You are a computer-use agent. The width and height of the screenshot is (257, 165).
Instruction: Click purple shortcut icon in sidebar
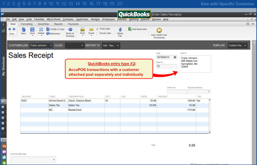(x=4, y=152)
